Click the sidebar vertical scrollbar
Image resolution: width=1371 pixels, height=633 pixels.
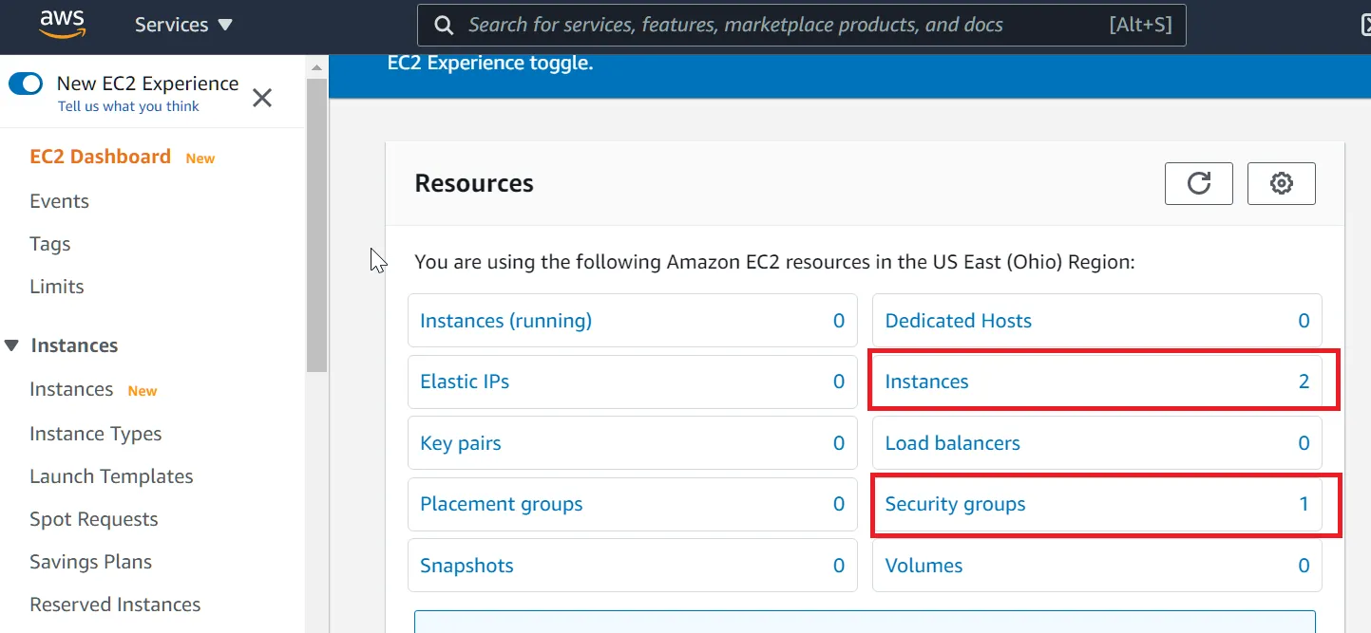click(x=316, y=228)
